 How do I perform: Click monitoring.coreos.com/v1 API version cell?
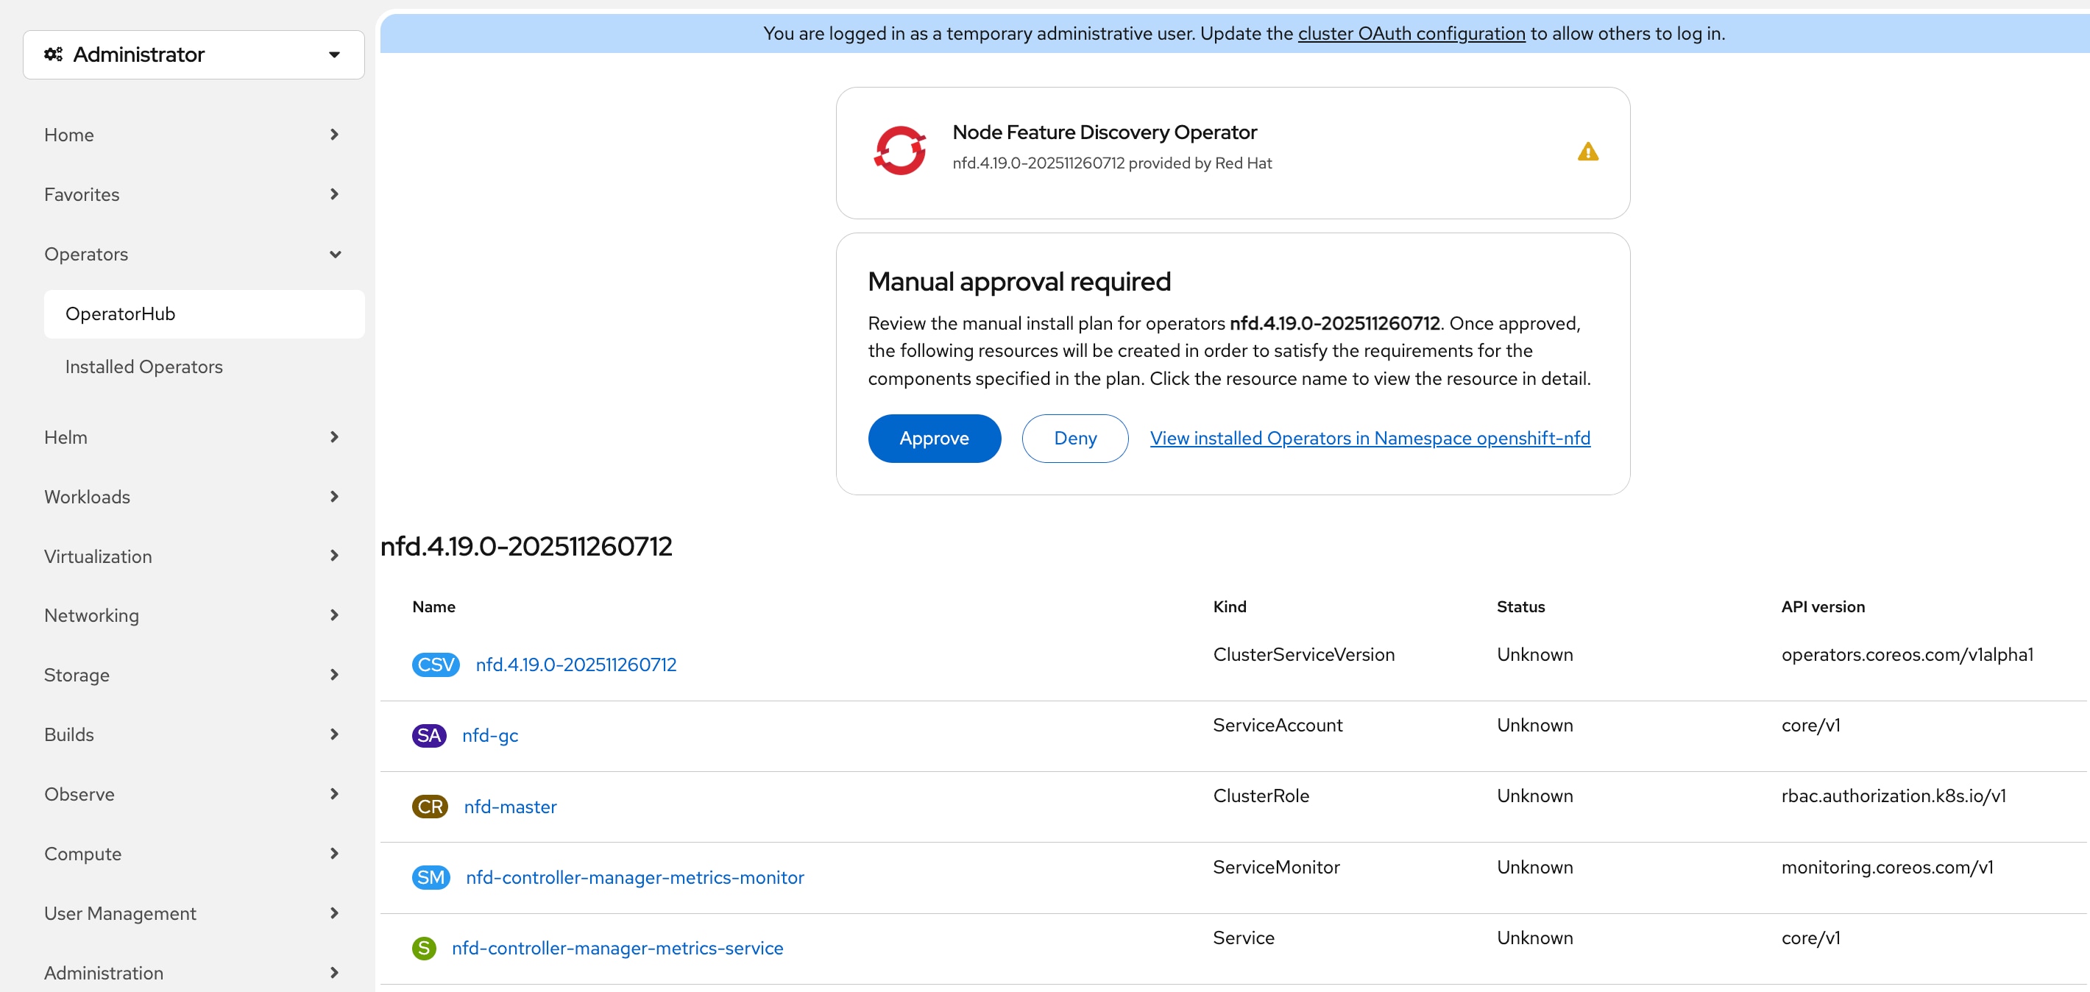(1887, 867)
